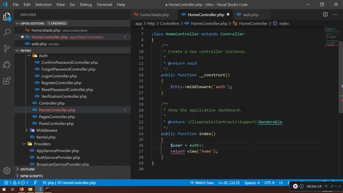Close HomeController.php tab via unsaved dot
The width and height of the screenshot is (343, 193).
point(228,14)
